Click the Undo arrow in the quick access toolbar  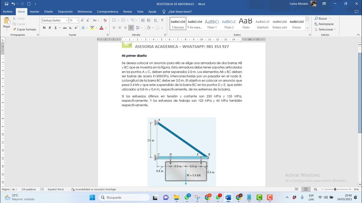pos(13,4)
